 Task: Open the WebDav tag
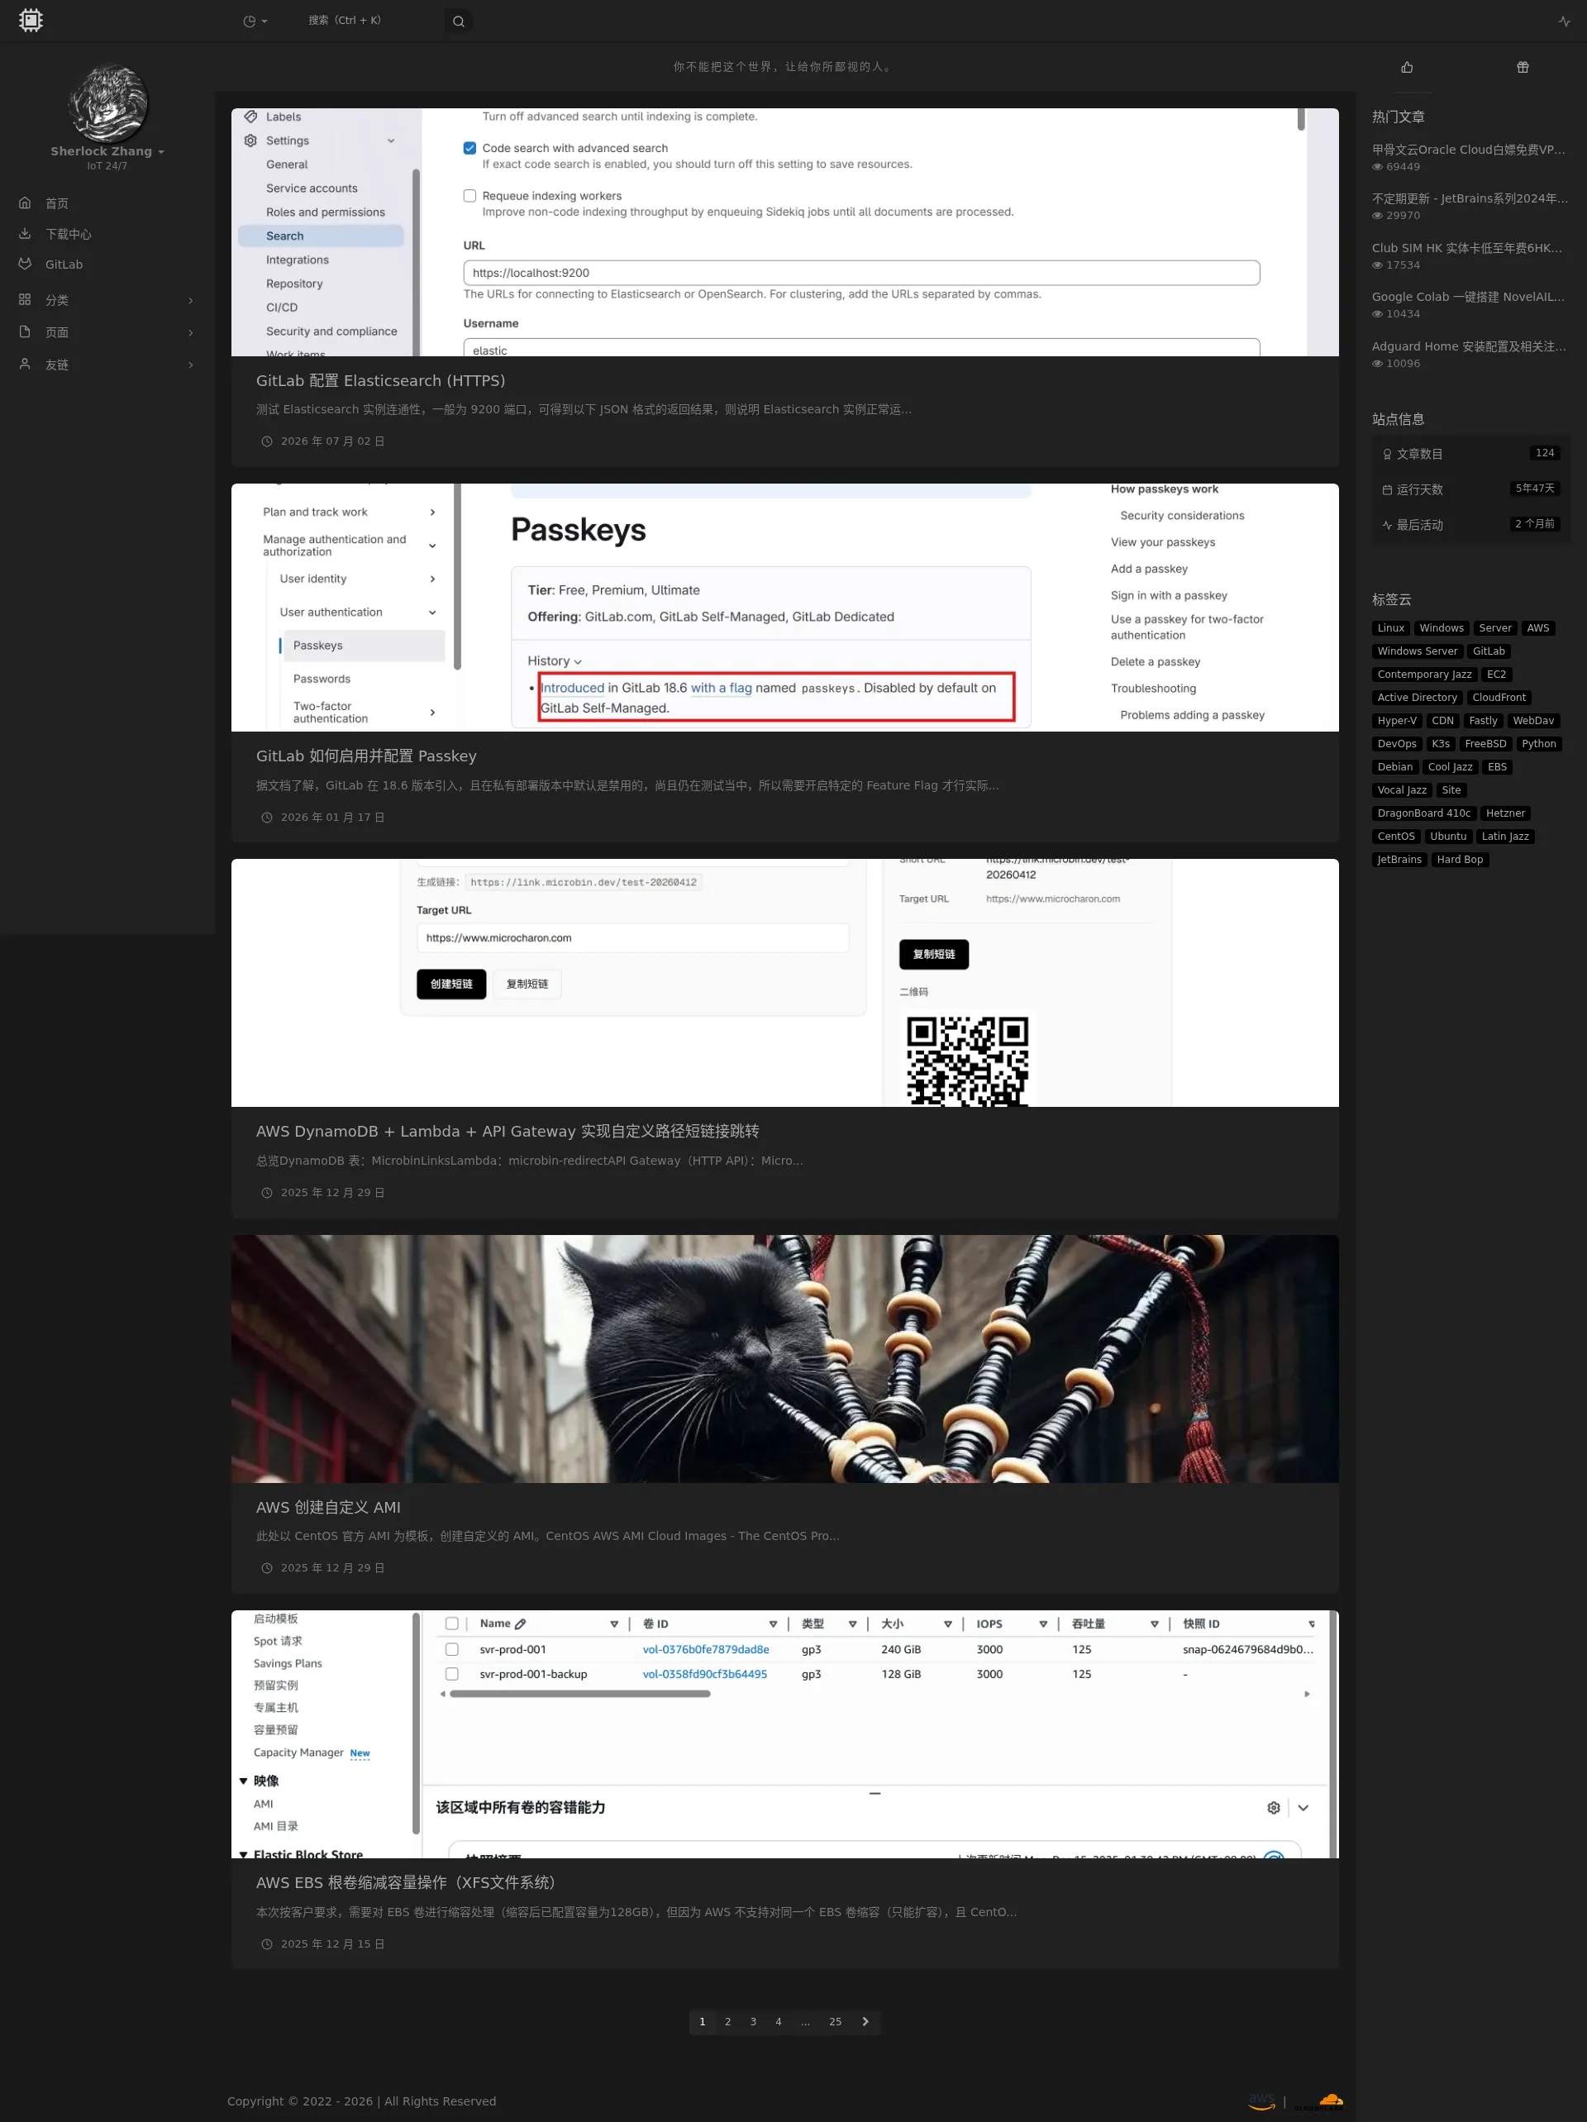(1533, 721)
